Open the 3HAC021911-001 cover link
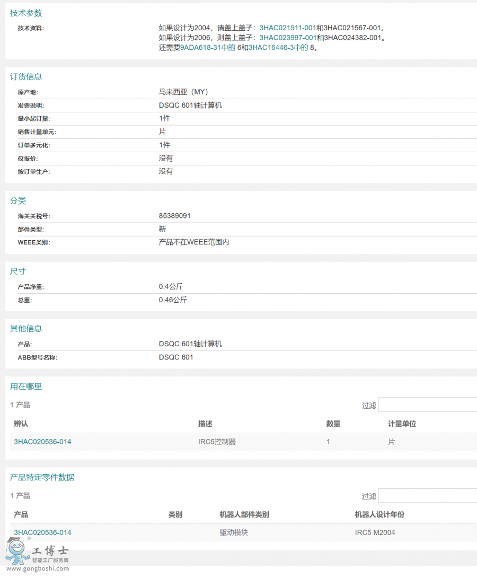 [288, 28]
